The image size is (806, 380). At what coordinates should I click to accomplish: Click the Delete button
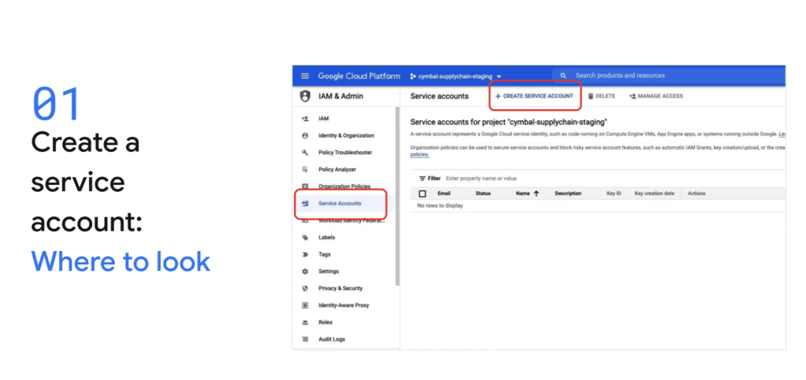(x=601, y=96)
